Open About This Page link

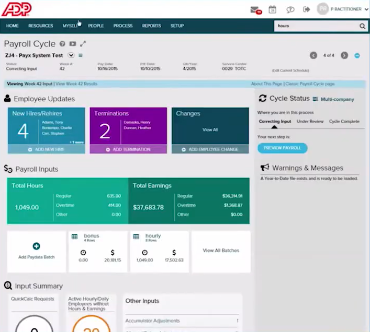coord(266,84)
